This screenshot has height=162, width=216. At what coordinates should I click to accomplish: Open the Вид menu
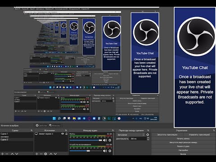tap(32, 9)
